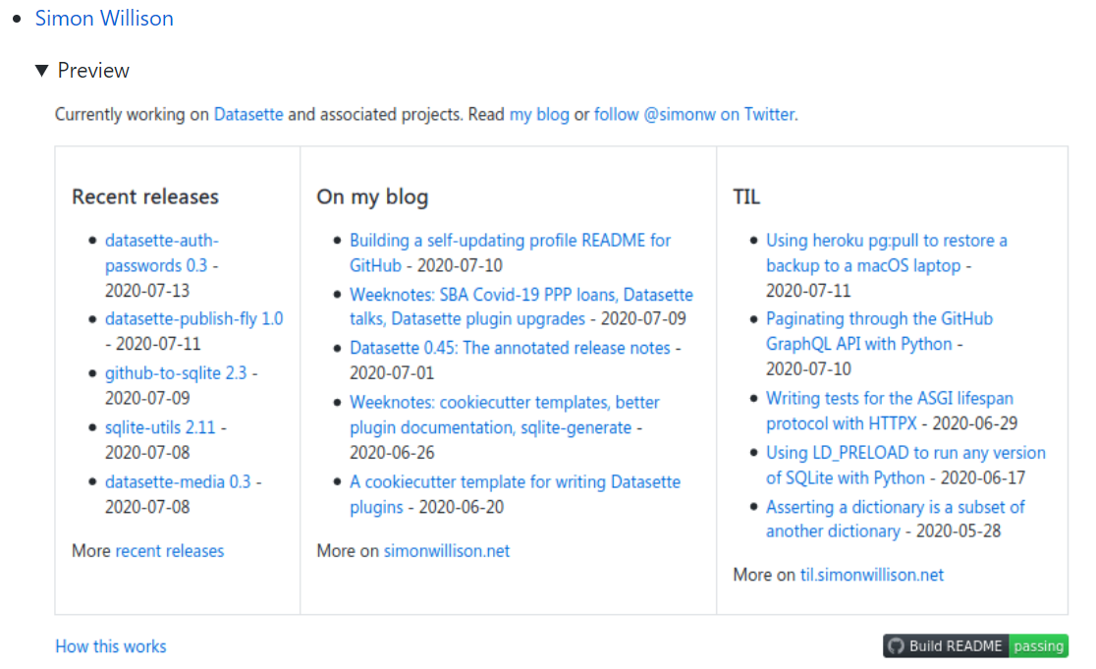
Task: Click the GitHub octocat icon on the badge
Action: (897, 645)
